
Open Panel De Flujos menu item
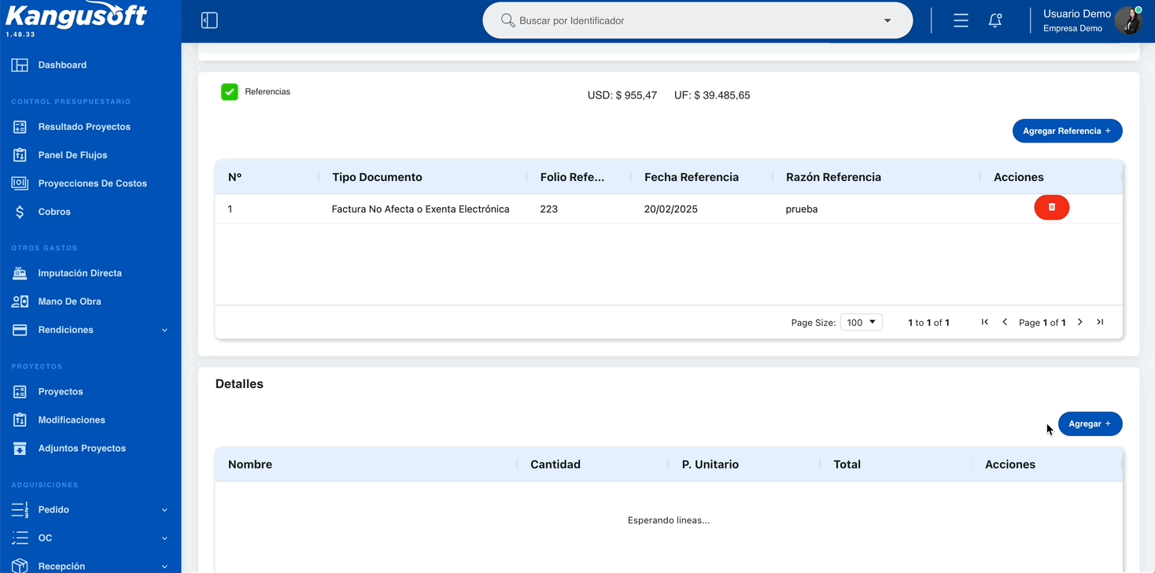point(72,155)
